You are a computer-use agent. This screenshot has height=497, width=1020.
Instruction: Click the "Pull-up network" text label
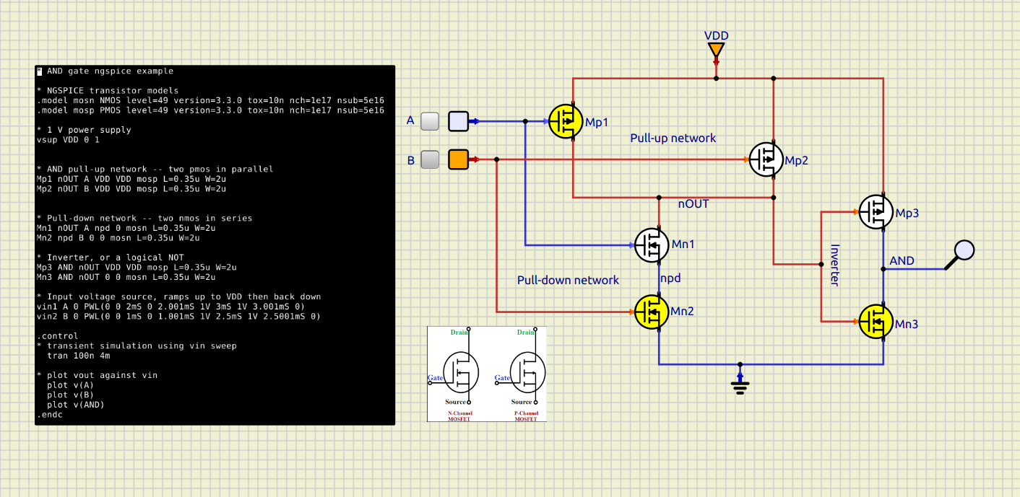pos(673,138)
